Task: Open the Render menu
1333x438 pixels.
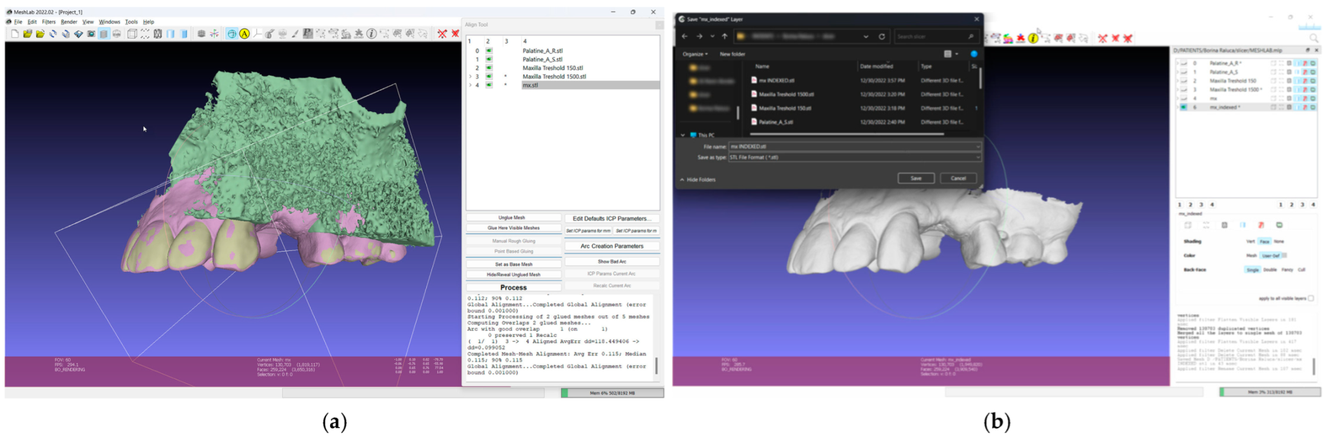Action: pos(69,22)
